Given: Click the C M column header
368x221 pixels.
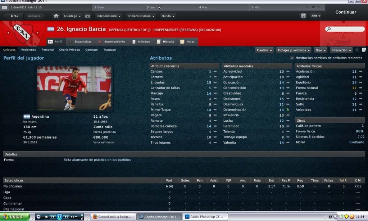Looking at the screenshot, I should coord(358,180).
